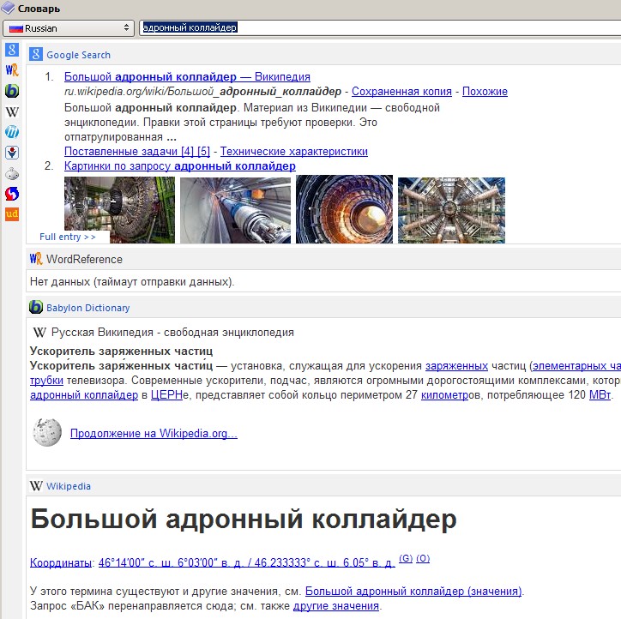Open the Babylon Dictionary section title

point(88,308)
